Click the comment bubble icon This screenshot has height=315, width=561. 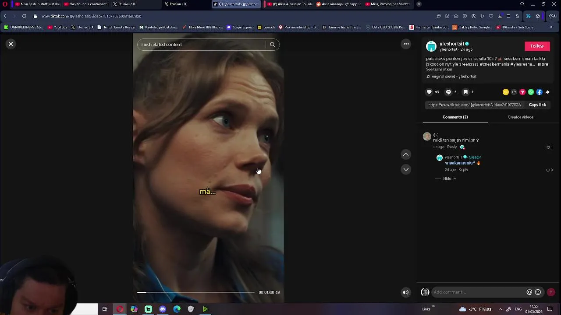448,92
